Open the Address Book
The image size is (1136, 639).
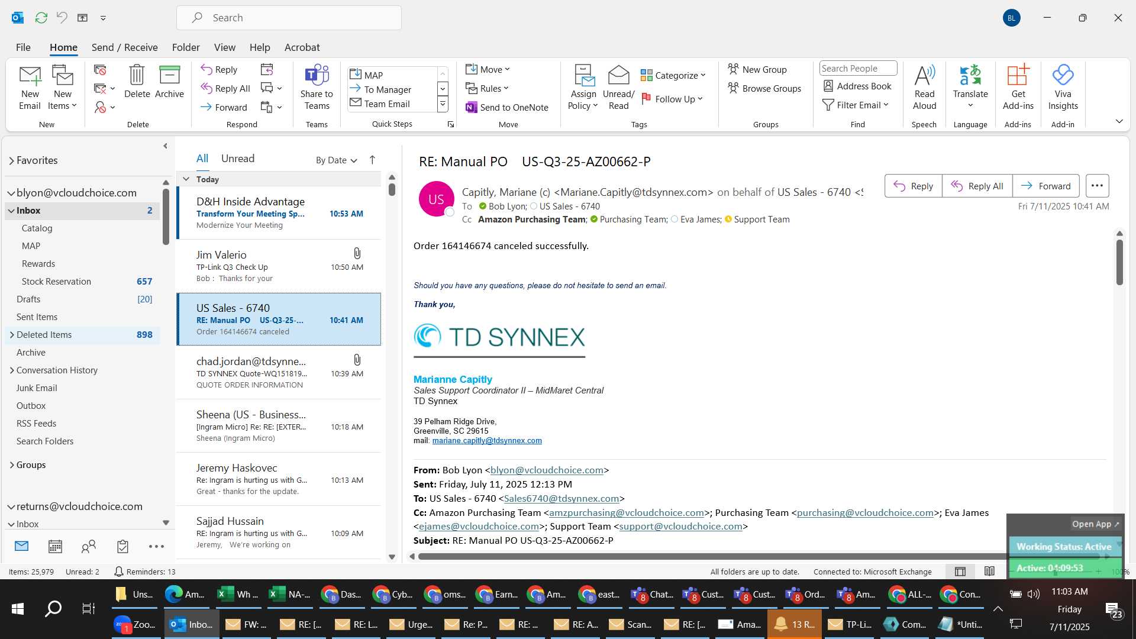click(x=857, y=86)
